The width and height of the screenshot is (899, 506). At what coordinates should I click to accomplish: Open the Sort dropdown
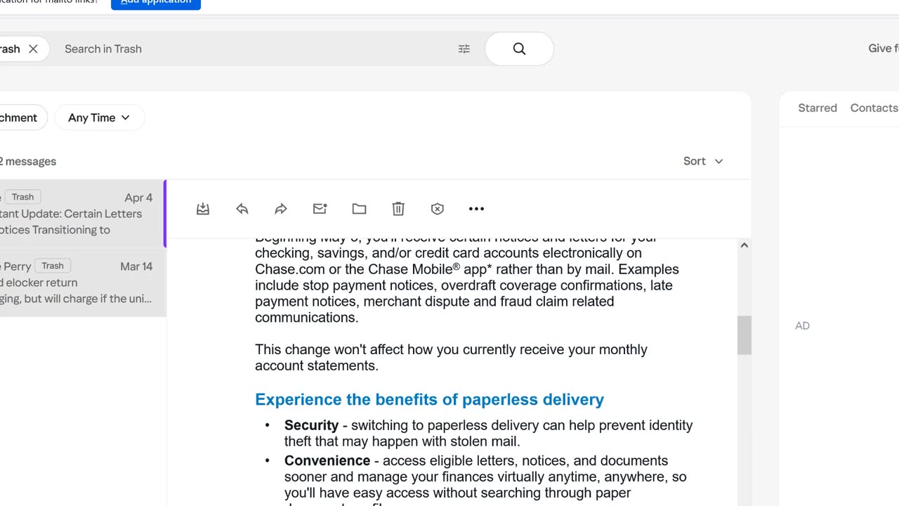(703, 161)
